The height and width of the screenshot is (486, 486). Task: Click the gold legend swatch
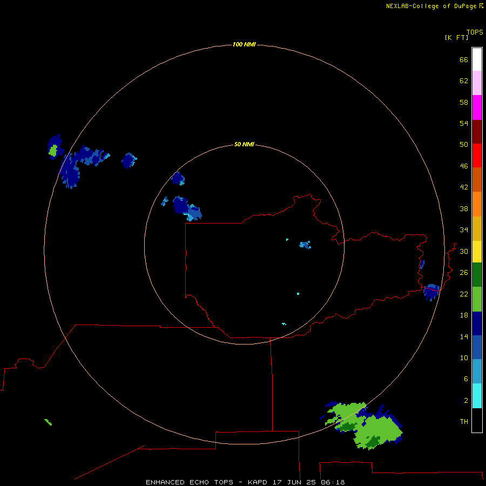(x=477, y=228)
